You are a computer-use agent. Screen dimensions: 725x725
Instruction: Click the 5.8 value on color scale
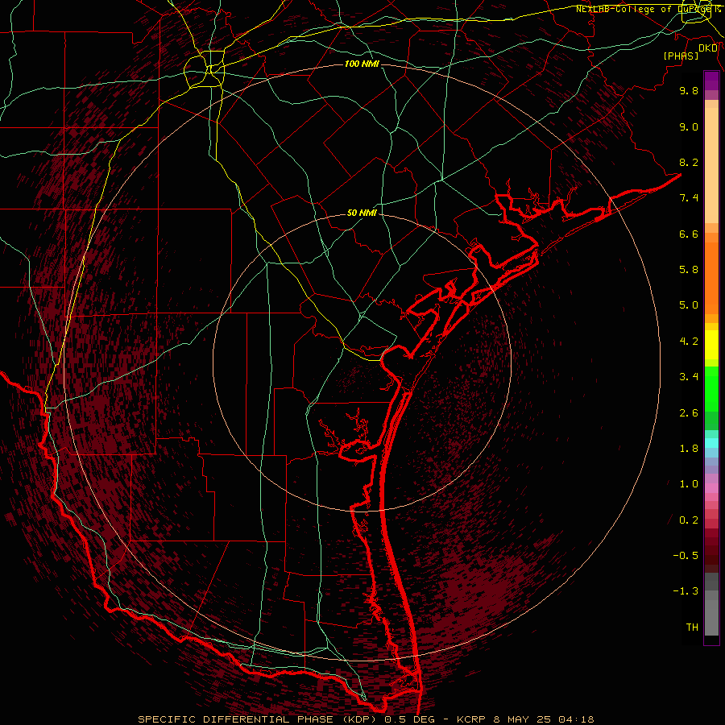coord(689,270)
